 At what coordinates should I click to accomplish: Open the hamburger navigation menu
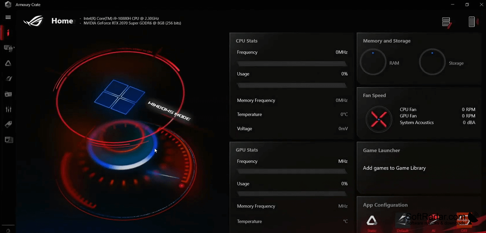8,17
